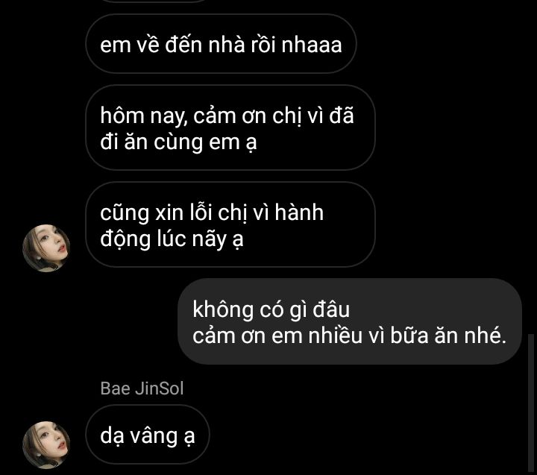
Task: Tap the partially visible bubble at the top
Action: pyautogui.click(x=154, y=1)
